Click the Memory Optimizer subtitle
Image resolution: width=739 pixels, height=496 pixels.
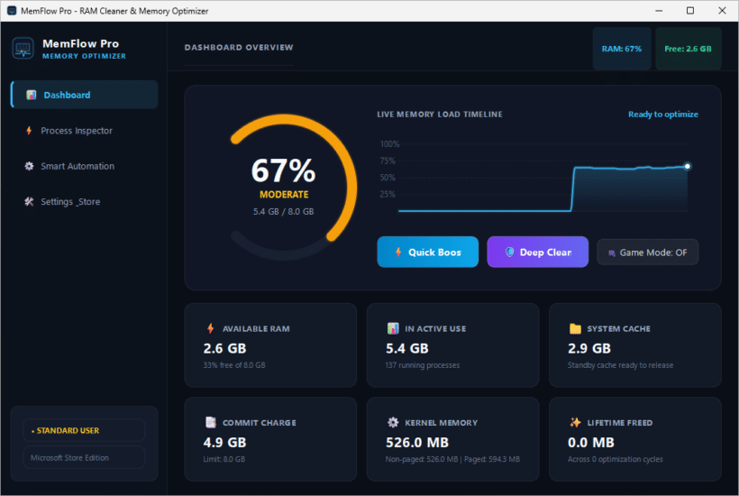pos(84,56)
